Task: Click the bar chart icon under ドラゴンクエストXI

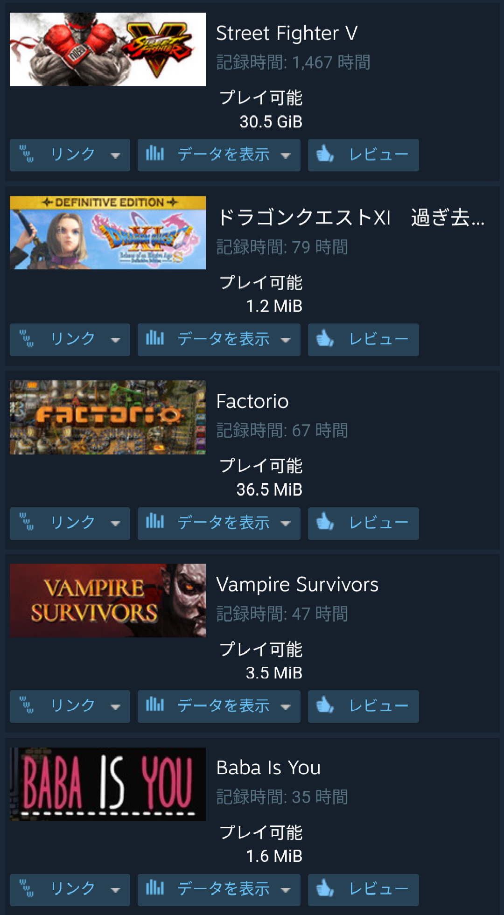Action: point(155,337)
